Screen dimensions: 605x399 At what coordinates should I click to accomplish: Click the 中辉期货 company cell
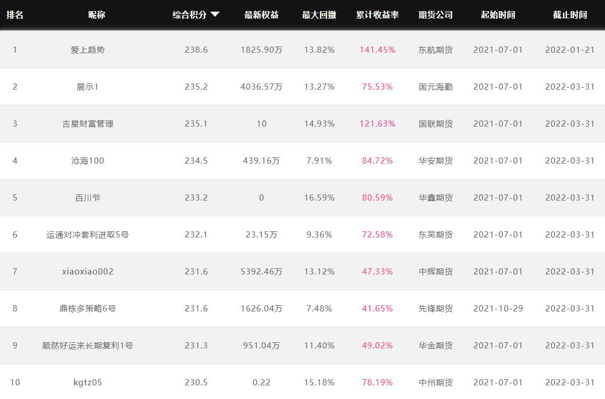pyautogui.click(x=435, y=272)
